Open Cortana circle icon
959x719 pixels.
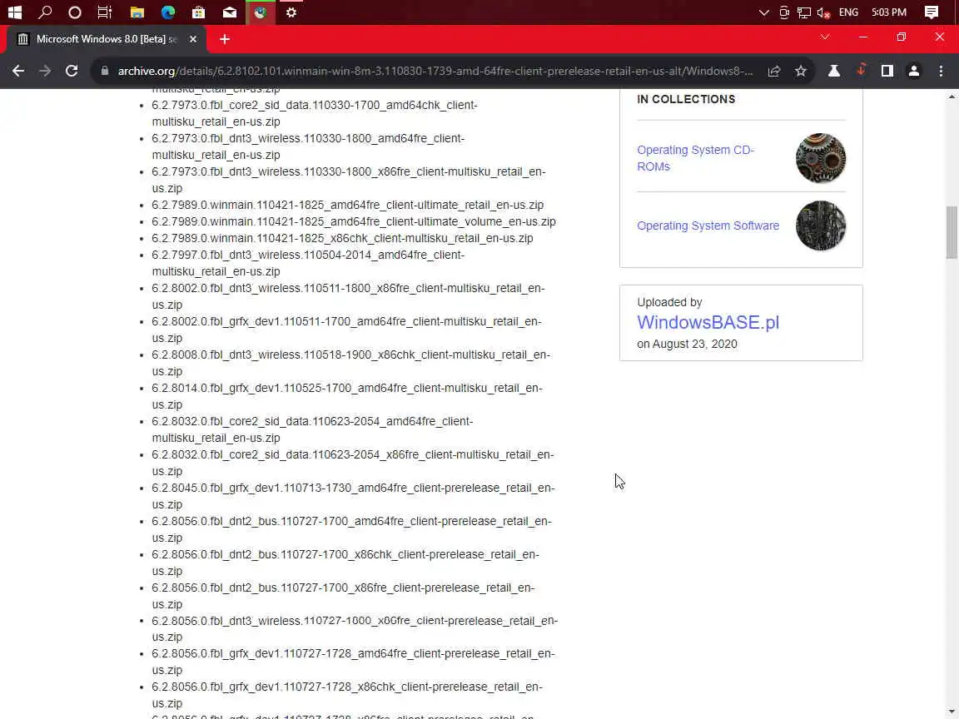[75, 12]
